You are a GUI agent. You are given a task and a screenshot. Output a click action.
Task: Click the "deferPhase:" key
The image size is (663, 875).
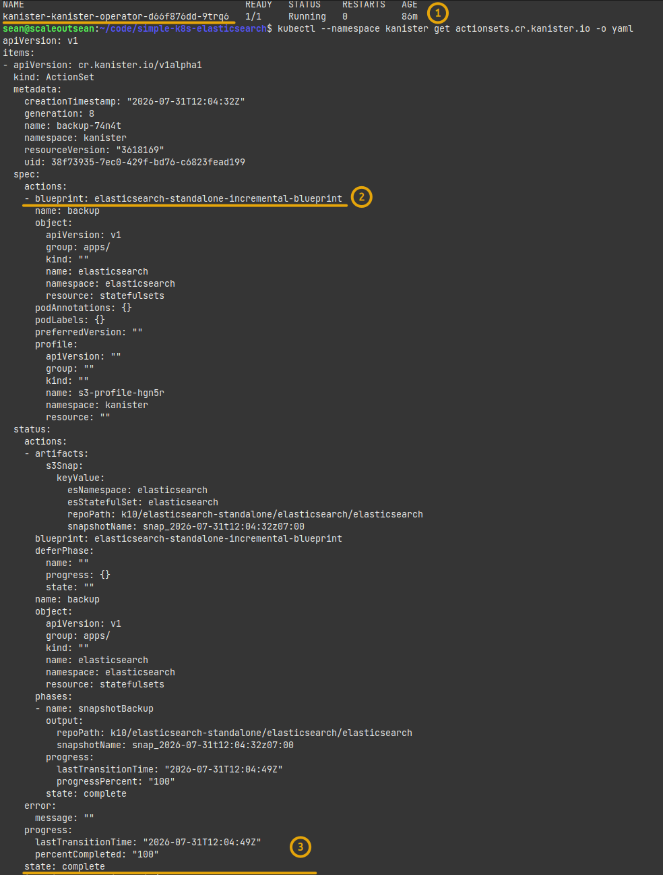[x=65, y=551]
